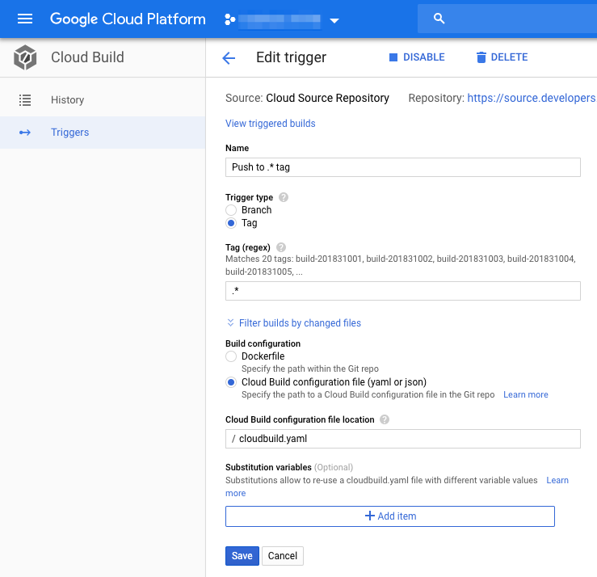
Task: Open the hamburger navigation menu
Action: 25,19
